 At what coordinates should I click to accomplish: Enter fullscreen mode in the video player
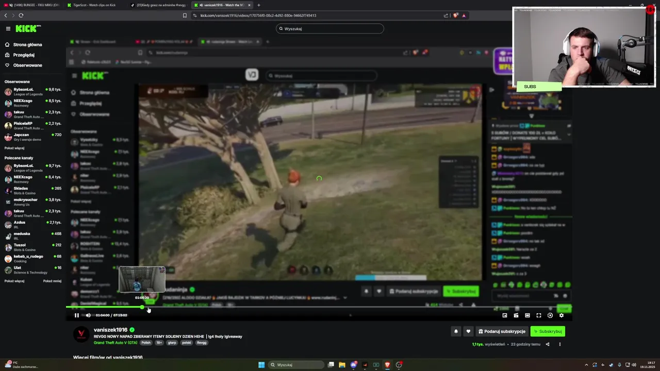539,315
